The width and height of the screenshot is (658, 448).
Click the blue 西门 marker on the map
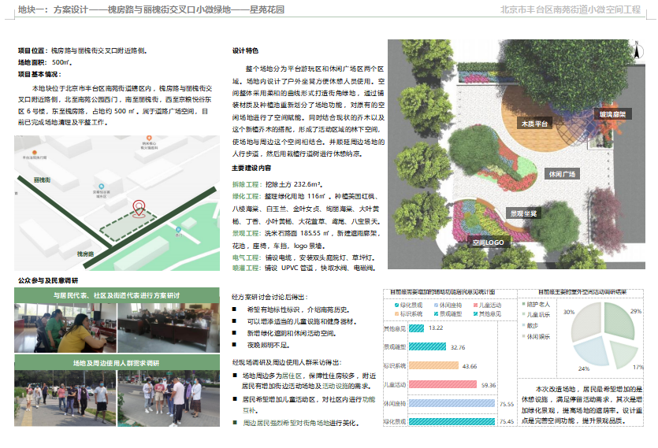tap(180, 230)
